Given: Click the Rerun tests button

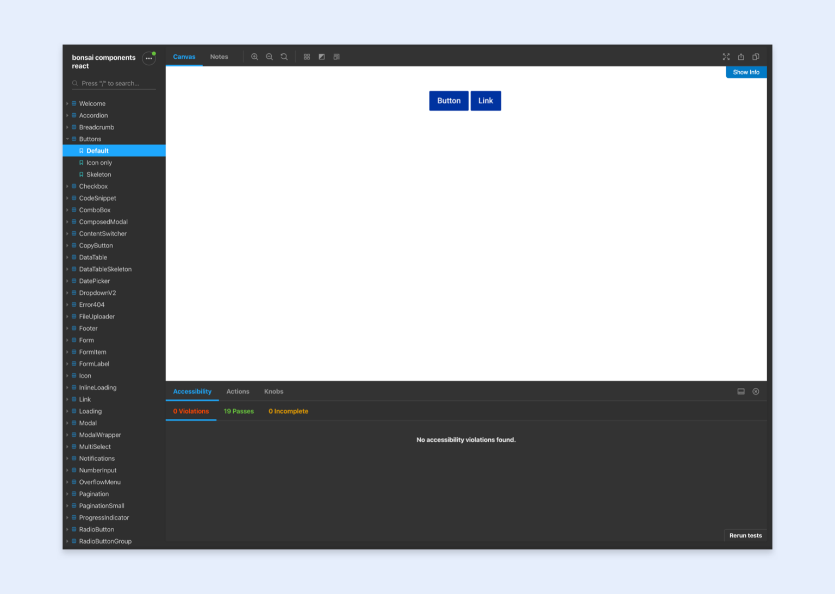Looking at the screenshot, I should 745,535.
